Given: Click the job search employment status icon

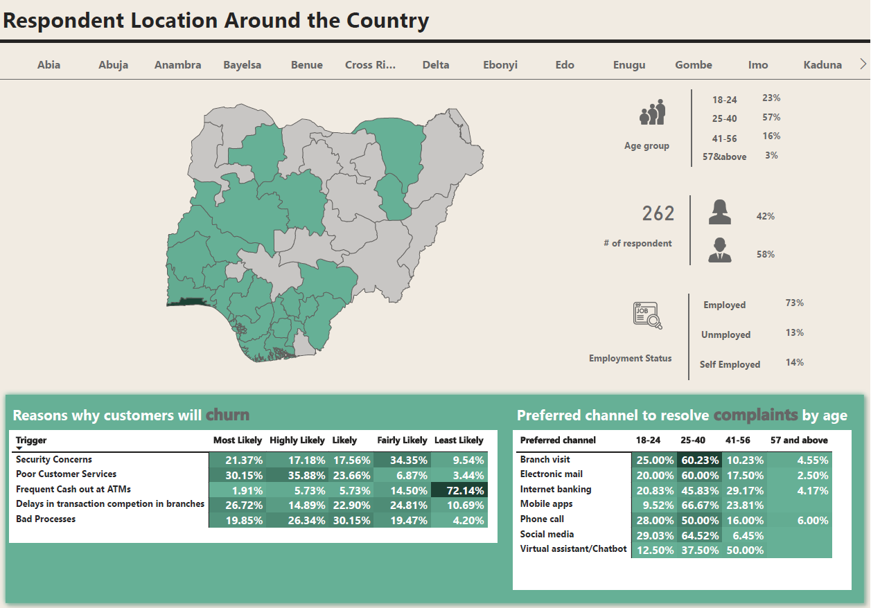Looking at the screenshot, I should (647, 315).
